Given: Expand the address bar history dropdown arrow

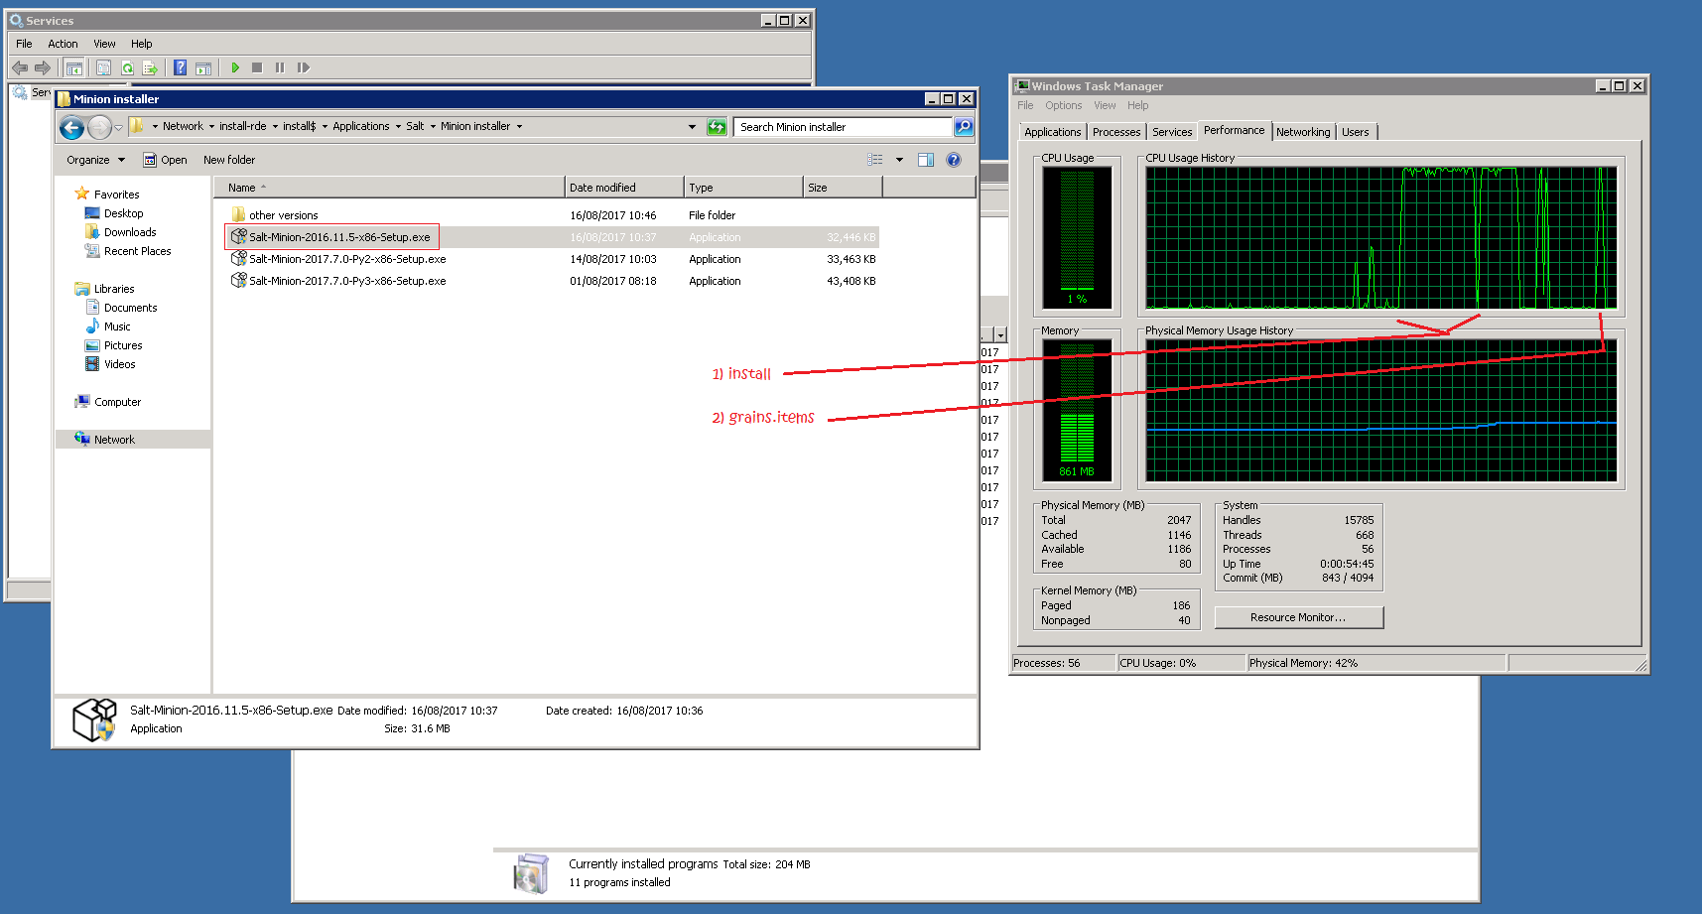Looking at the screenshot, I should [x=692, y=126].
